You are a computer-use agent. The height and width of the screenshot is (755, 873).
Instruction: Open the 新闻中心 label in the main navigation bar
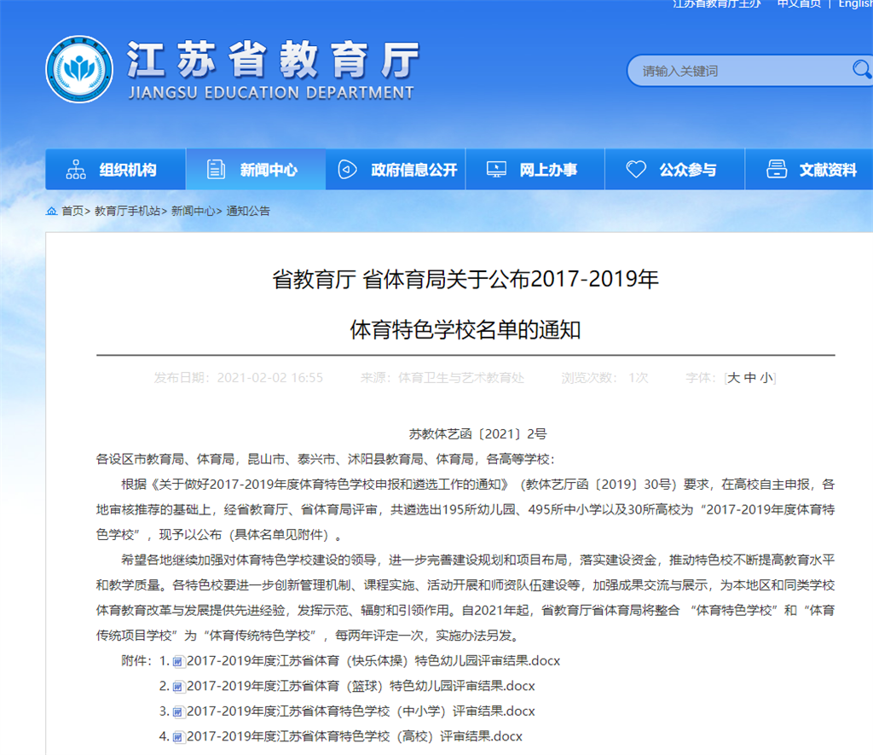(269, 170)
